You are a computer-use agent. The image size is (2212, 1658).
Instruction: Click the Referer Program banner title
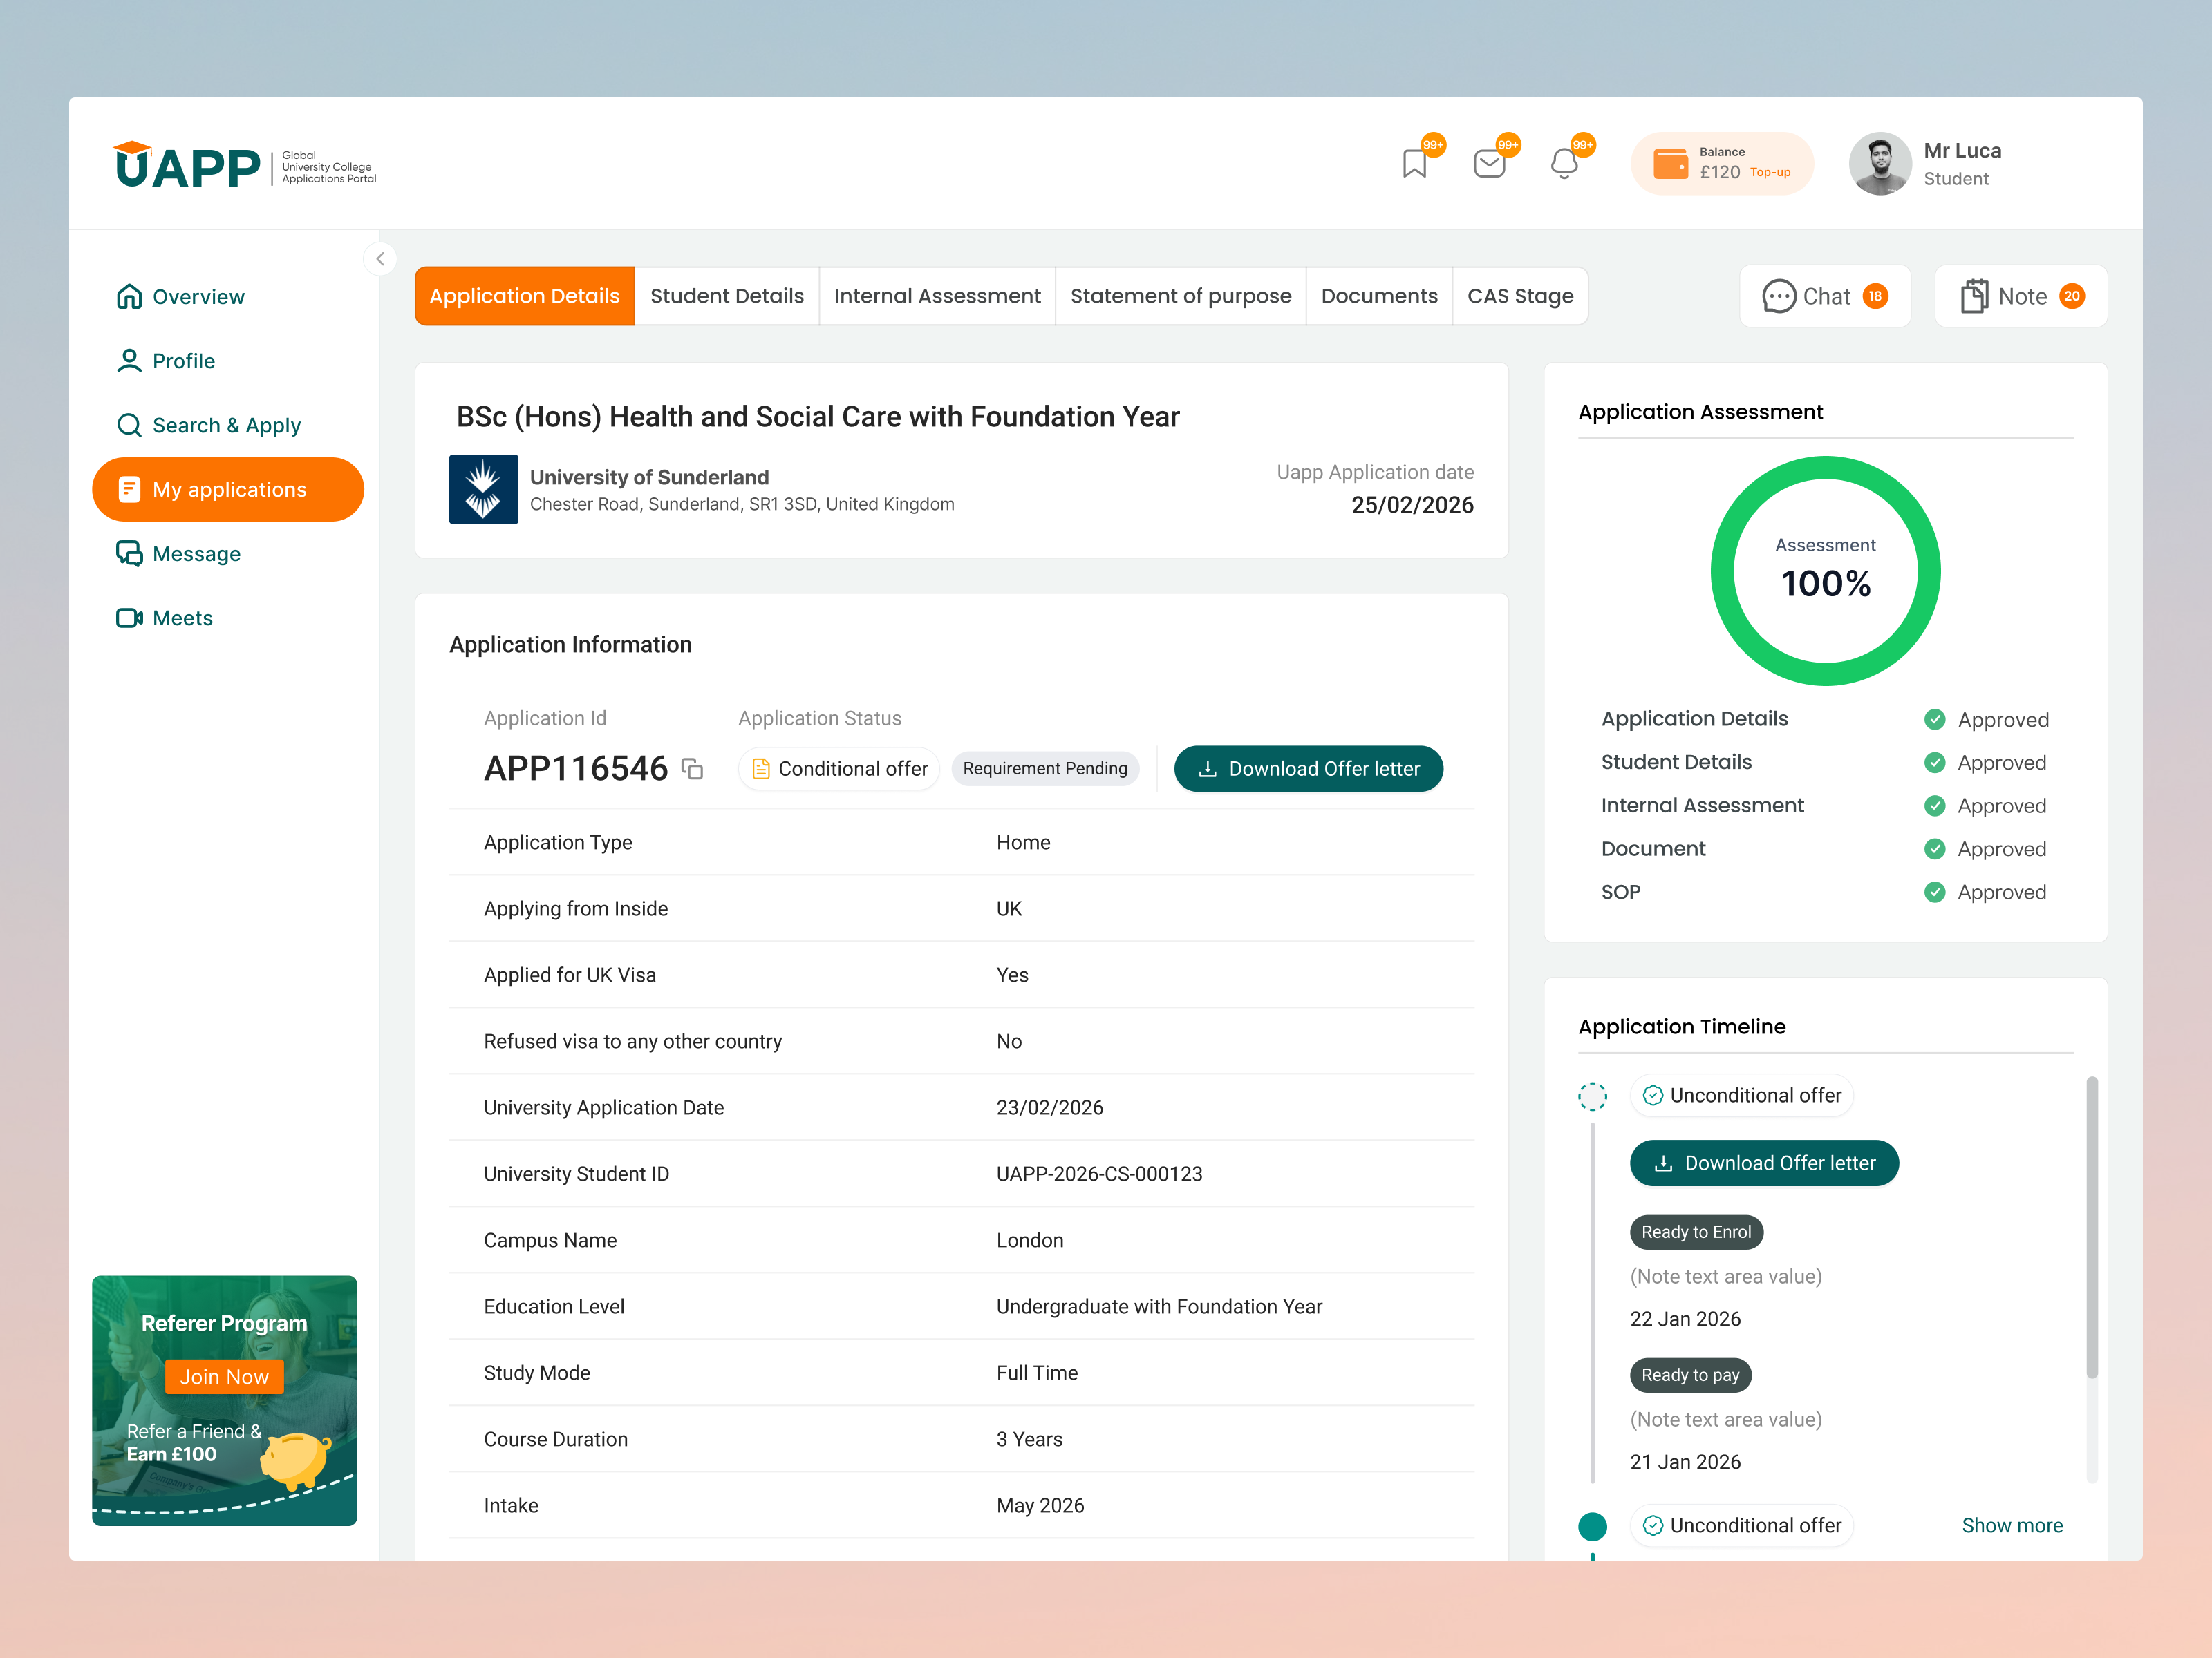point(224,1323)
